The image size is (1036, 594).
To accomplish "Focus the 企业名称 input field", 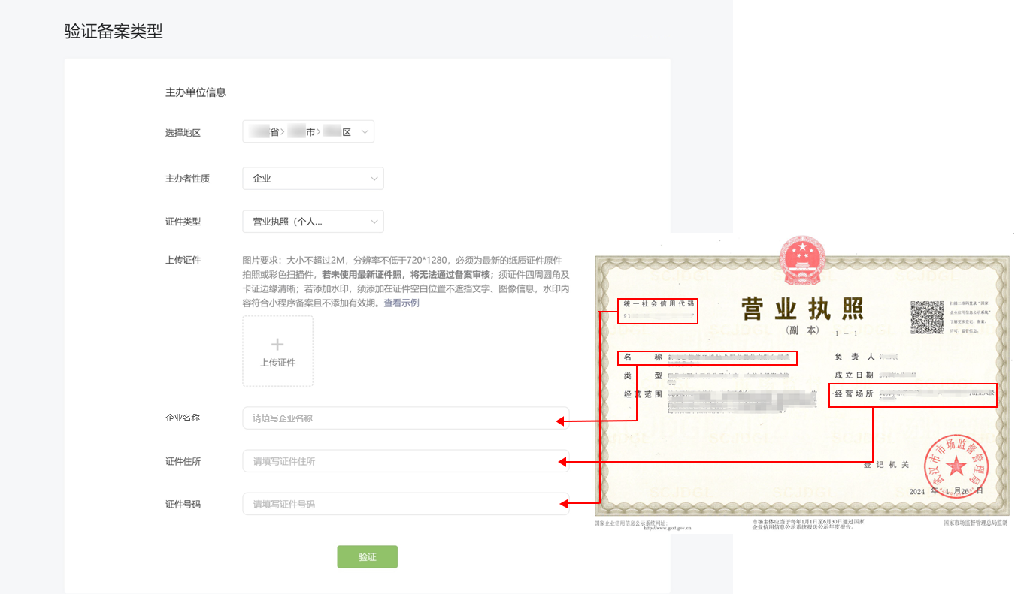I will point(405,418).
